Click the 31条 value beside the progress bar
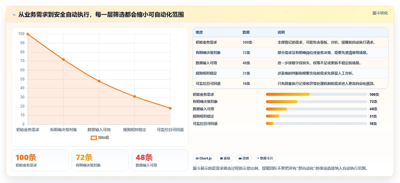 point(373,116)
